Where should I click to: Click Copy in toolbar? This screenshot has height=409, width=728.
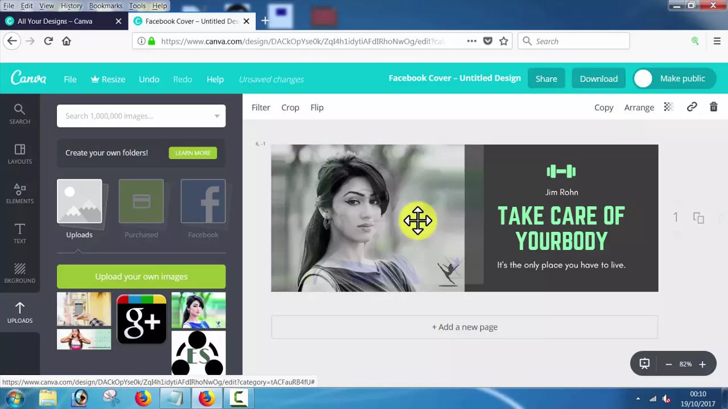click(604, 107)
